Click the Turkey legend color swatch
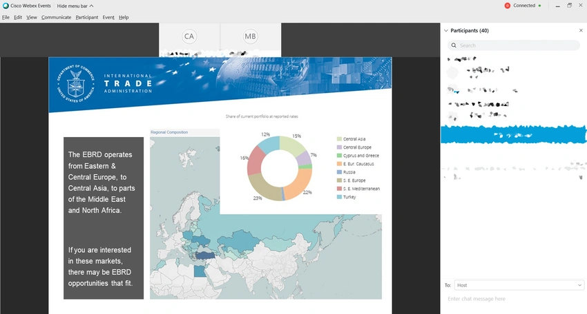 point(338,197)
